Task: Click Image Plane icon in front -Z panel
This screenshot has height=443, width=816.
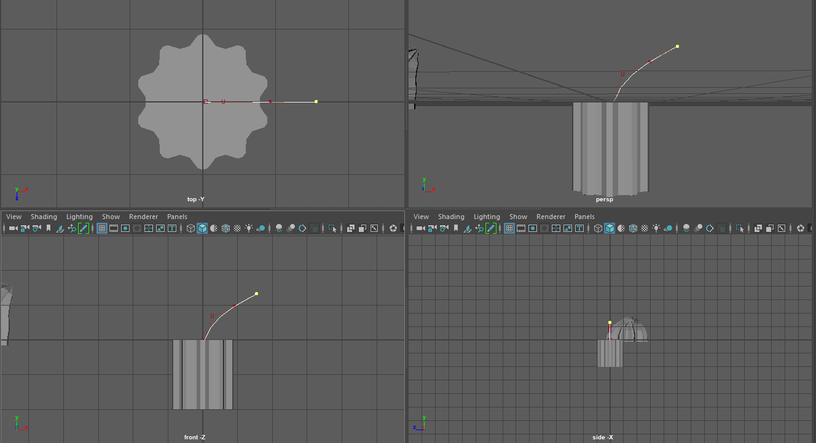Action: click(60, 228)
